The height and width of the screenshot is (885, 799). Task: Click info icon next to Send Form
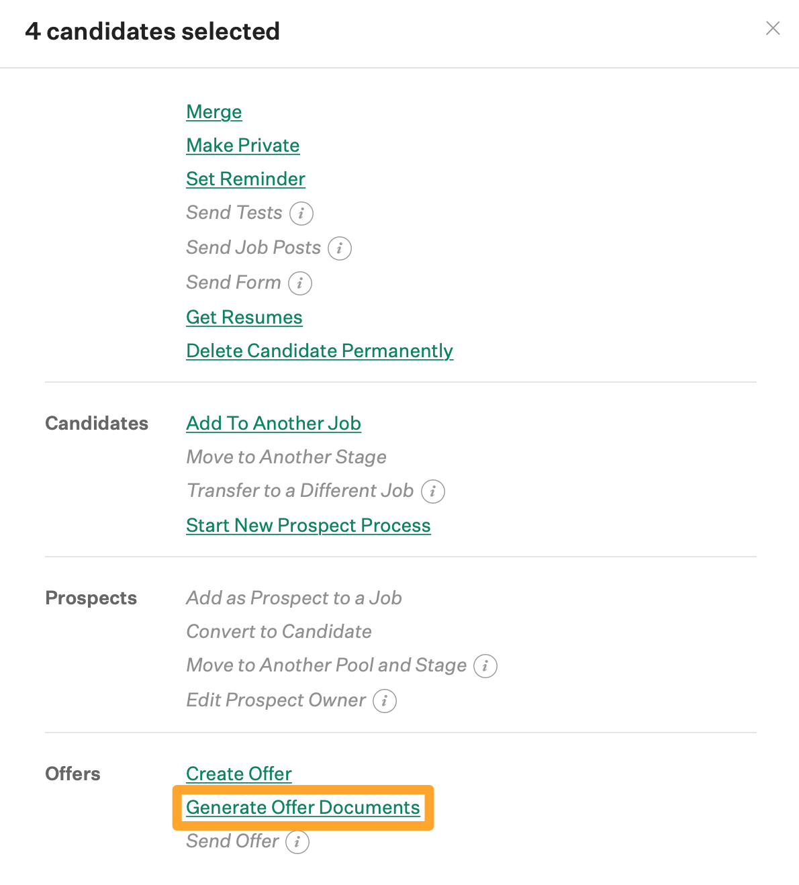point(300,283)
